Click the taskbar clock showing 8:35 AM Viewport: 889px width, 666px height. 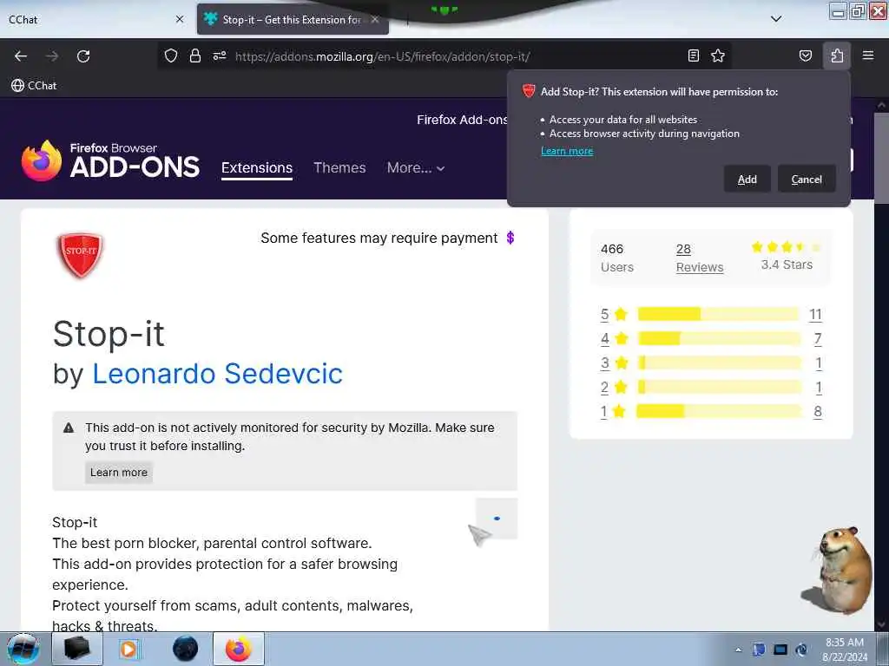[x=844, y=649]
